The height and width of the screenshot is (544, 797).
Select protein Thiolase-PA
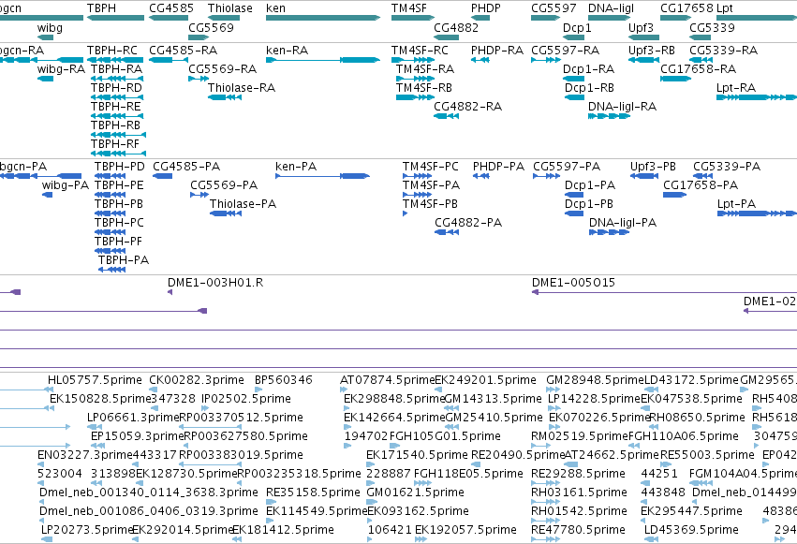point(226,213)
